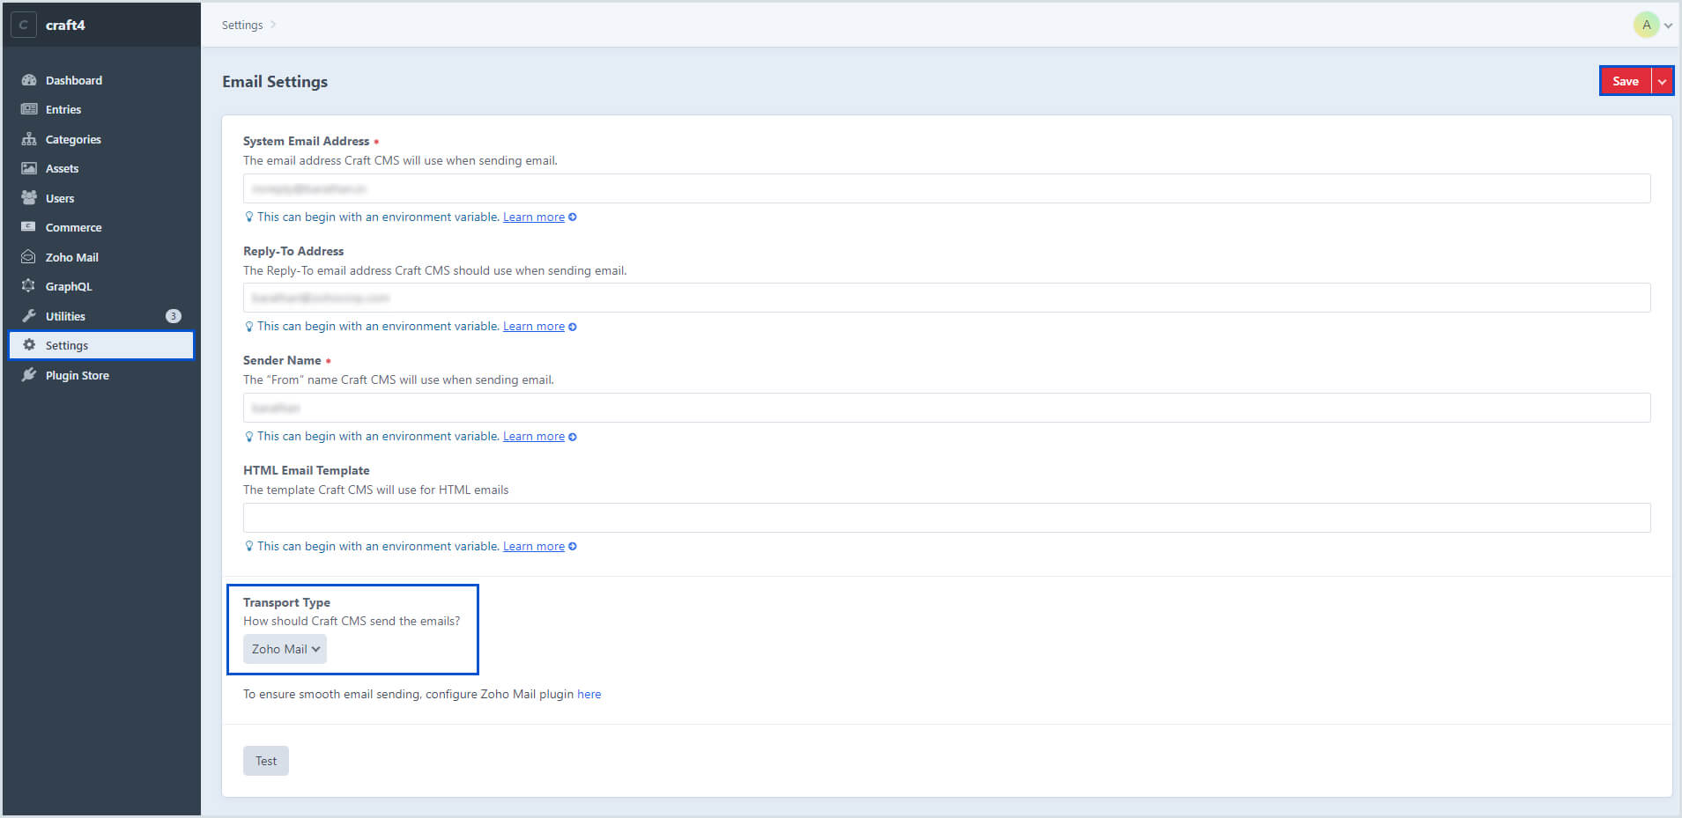Focus the HTML Email Template field
The width and height of the screenshot is (1682, 818).
tap(946, 518)
